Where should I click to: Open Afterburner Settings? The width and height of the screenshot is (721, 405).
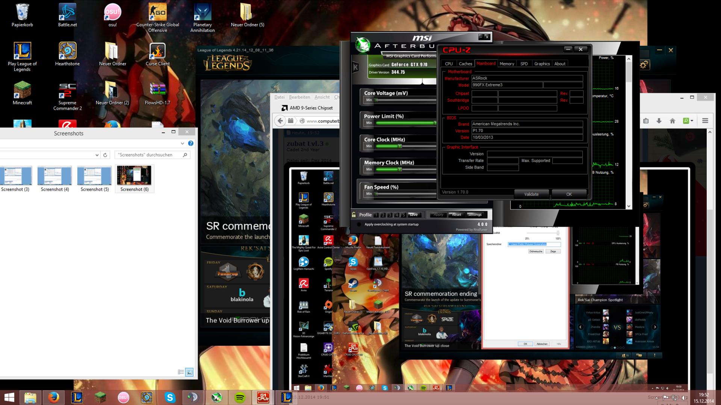(475, 215)
